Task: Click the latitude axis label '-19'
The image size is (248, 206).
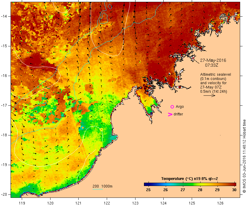Action: [4, 165]
